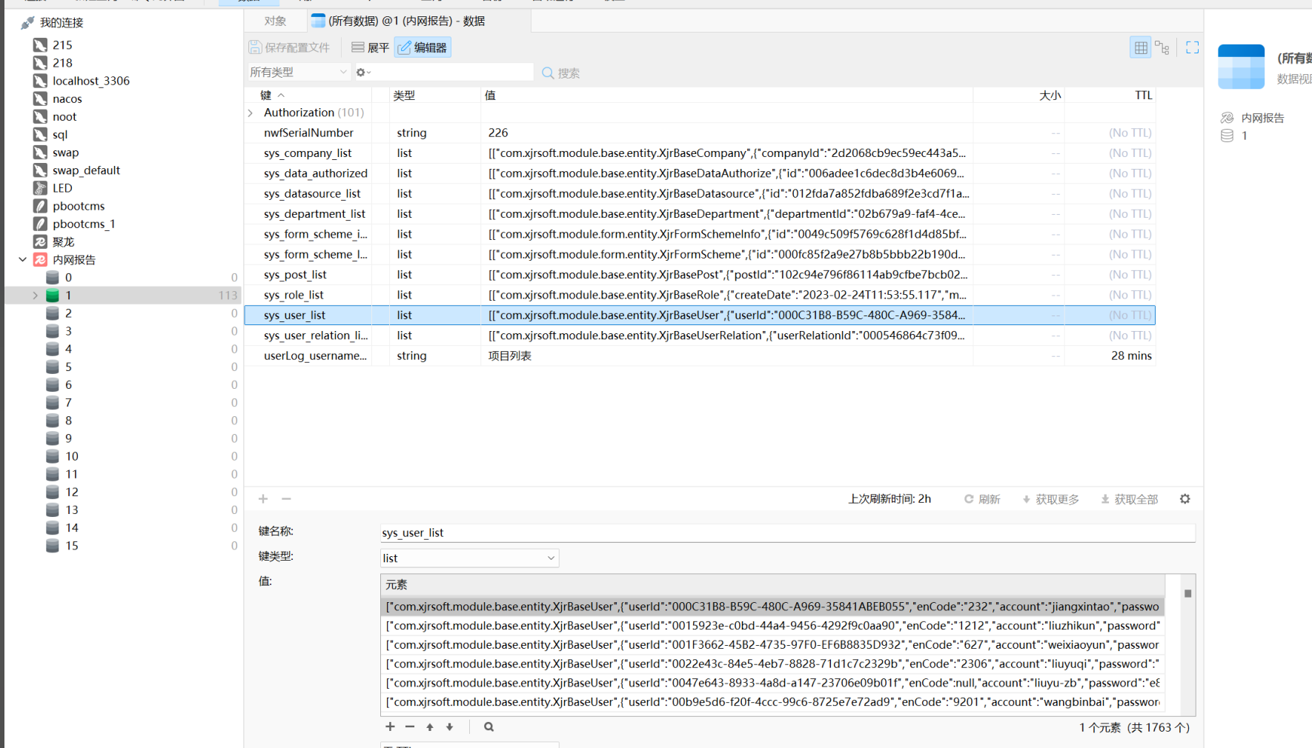
Task: Toggle full screen icon
Action: click(1192, 47)
